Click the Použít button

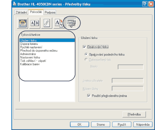(122, 124)
